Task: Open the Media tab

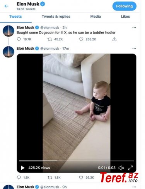Action: coord(96,17)
